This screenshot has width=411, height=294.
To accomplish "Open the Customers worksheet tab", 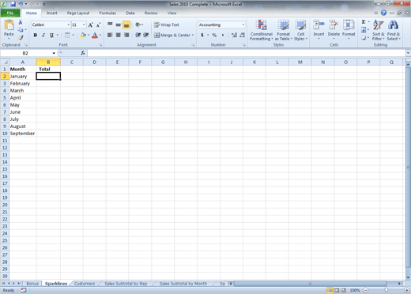I will pos(85,284).
